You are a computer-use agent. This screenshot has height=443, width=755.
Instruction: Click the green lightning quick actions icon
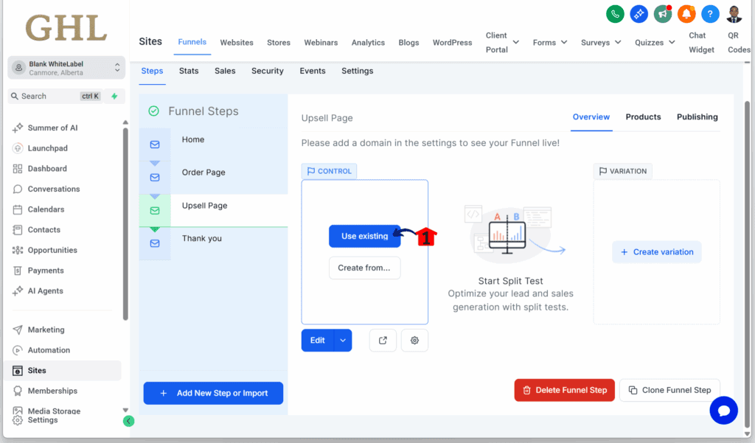[x=114, y=97]
